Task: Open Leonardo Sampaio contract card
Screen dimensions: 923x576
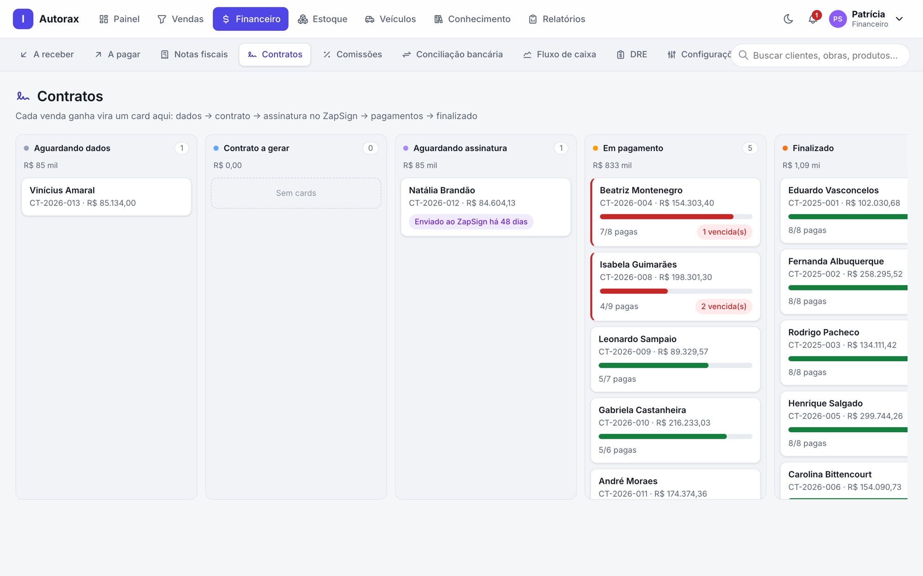Action: [676, 359]
